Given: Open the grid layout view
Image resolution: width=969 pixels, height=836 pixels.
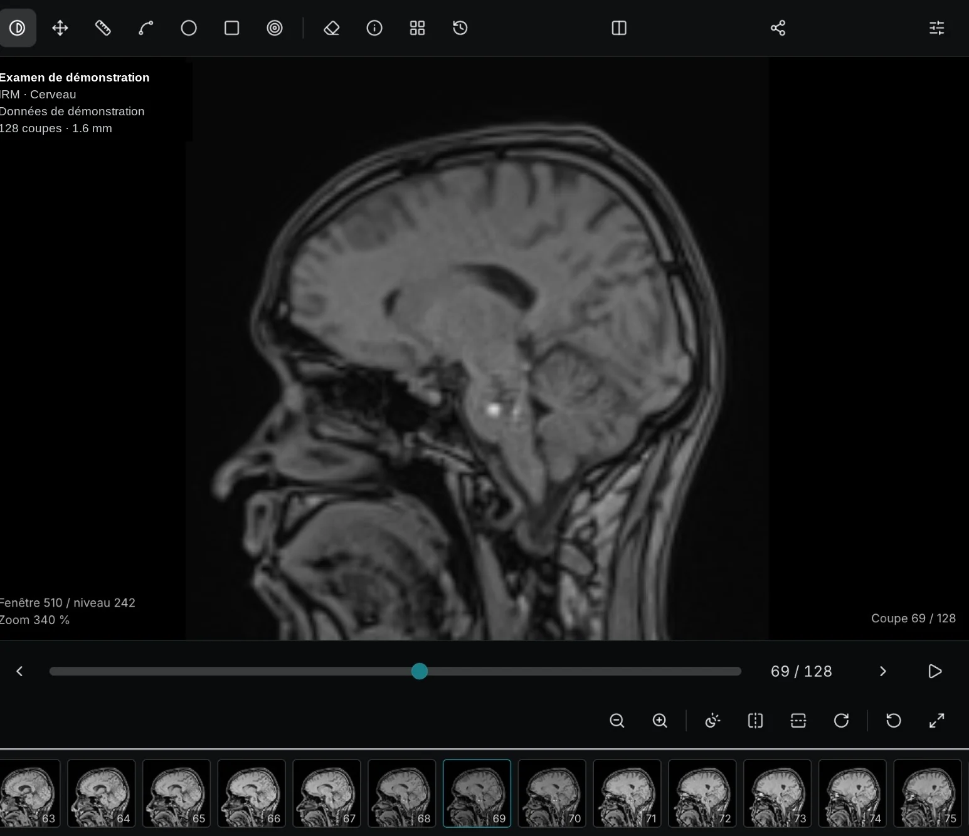Looking at the screenshot, I should pos(418,28).
